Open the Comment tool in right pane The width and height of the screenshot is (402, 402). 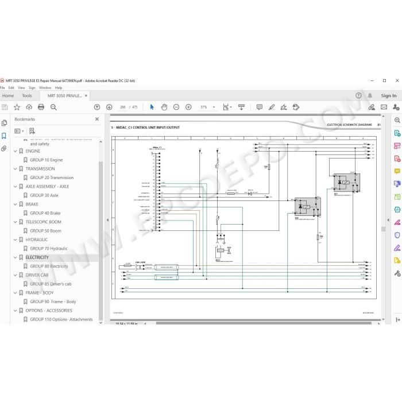(397, 171)
